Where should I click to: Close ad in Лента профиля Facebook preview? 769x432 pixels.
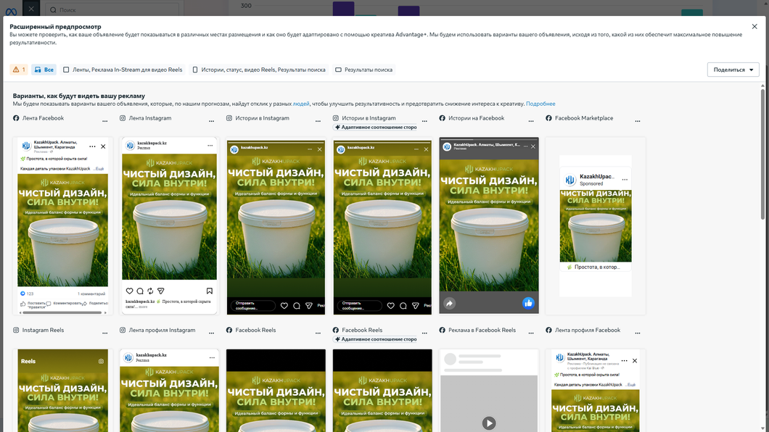[635, 360]
